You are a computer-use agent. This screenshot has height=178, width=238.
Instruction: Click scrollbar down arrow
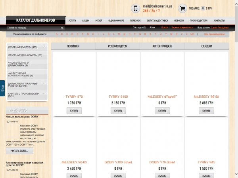click(x=236, y=174)
